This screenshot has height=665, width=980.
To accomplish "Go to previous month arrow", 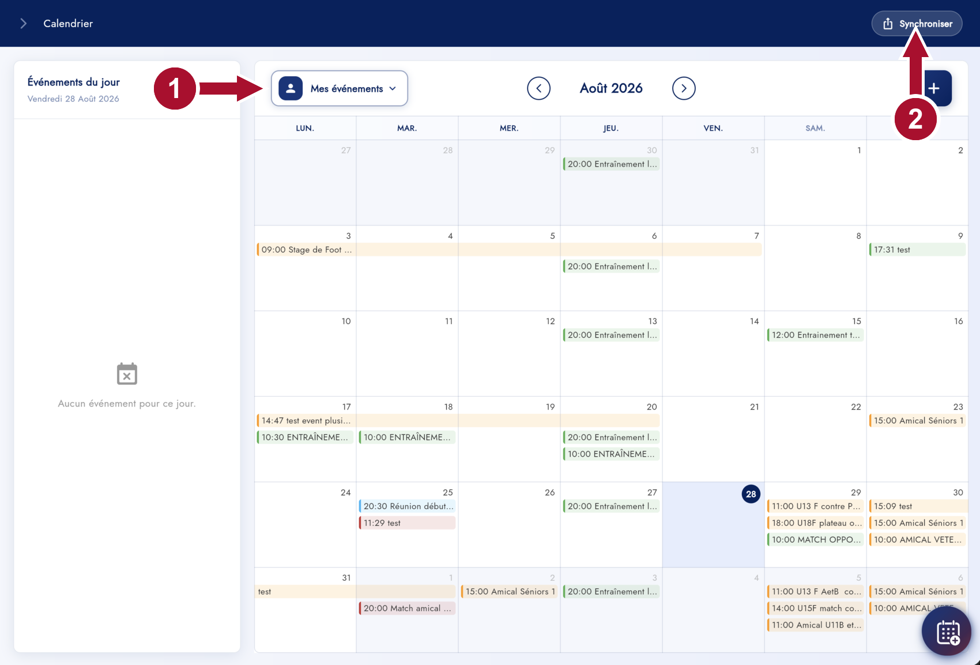I will coord(538,88).
